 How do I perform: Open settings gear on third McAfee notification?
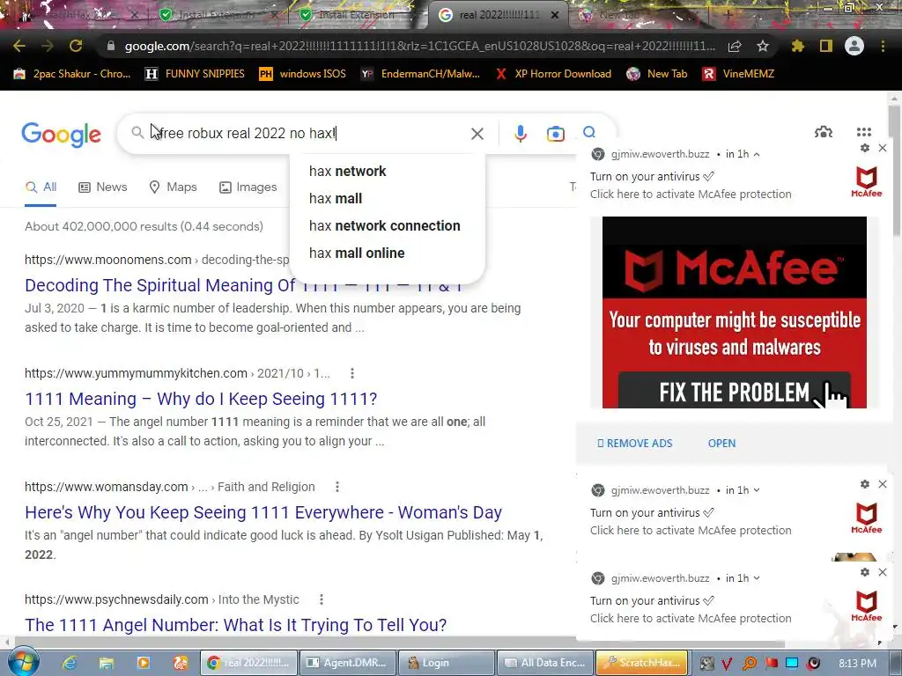click(x=865, y=572)
